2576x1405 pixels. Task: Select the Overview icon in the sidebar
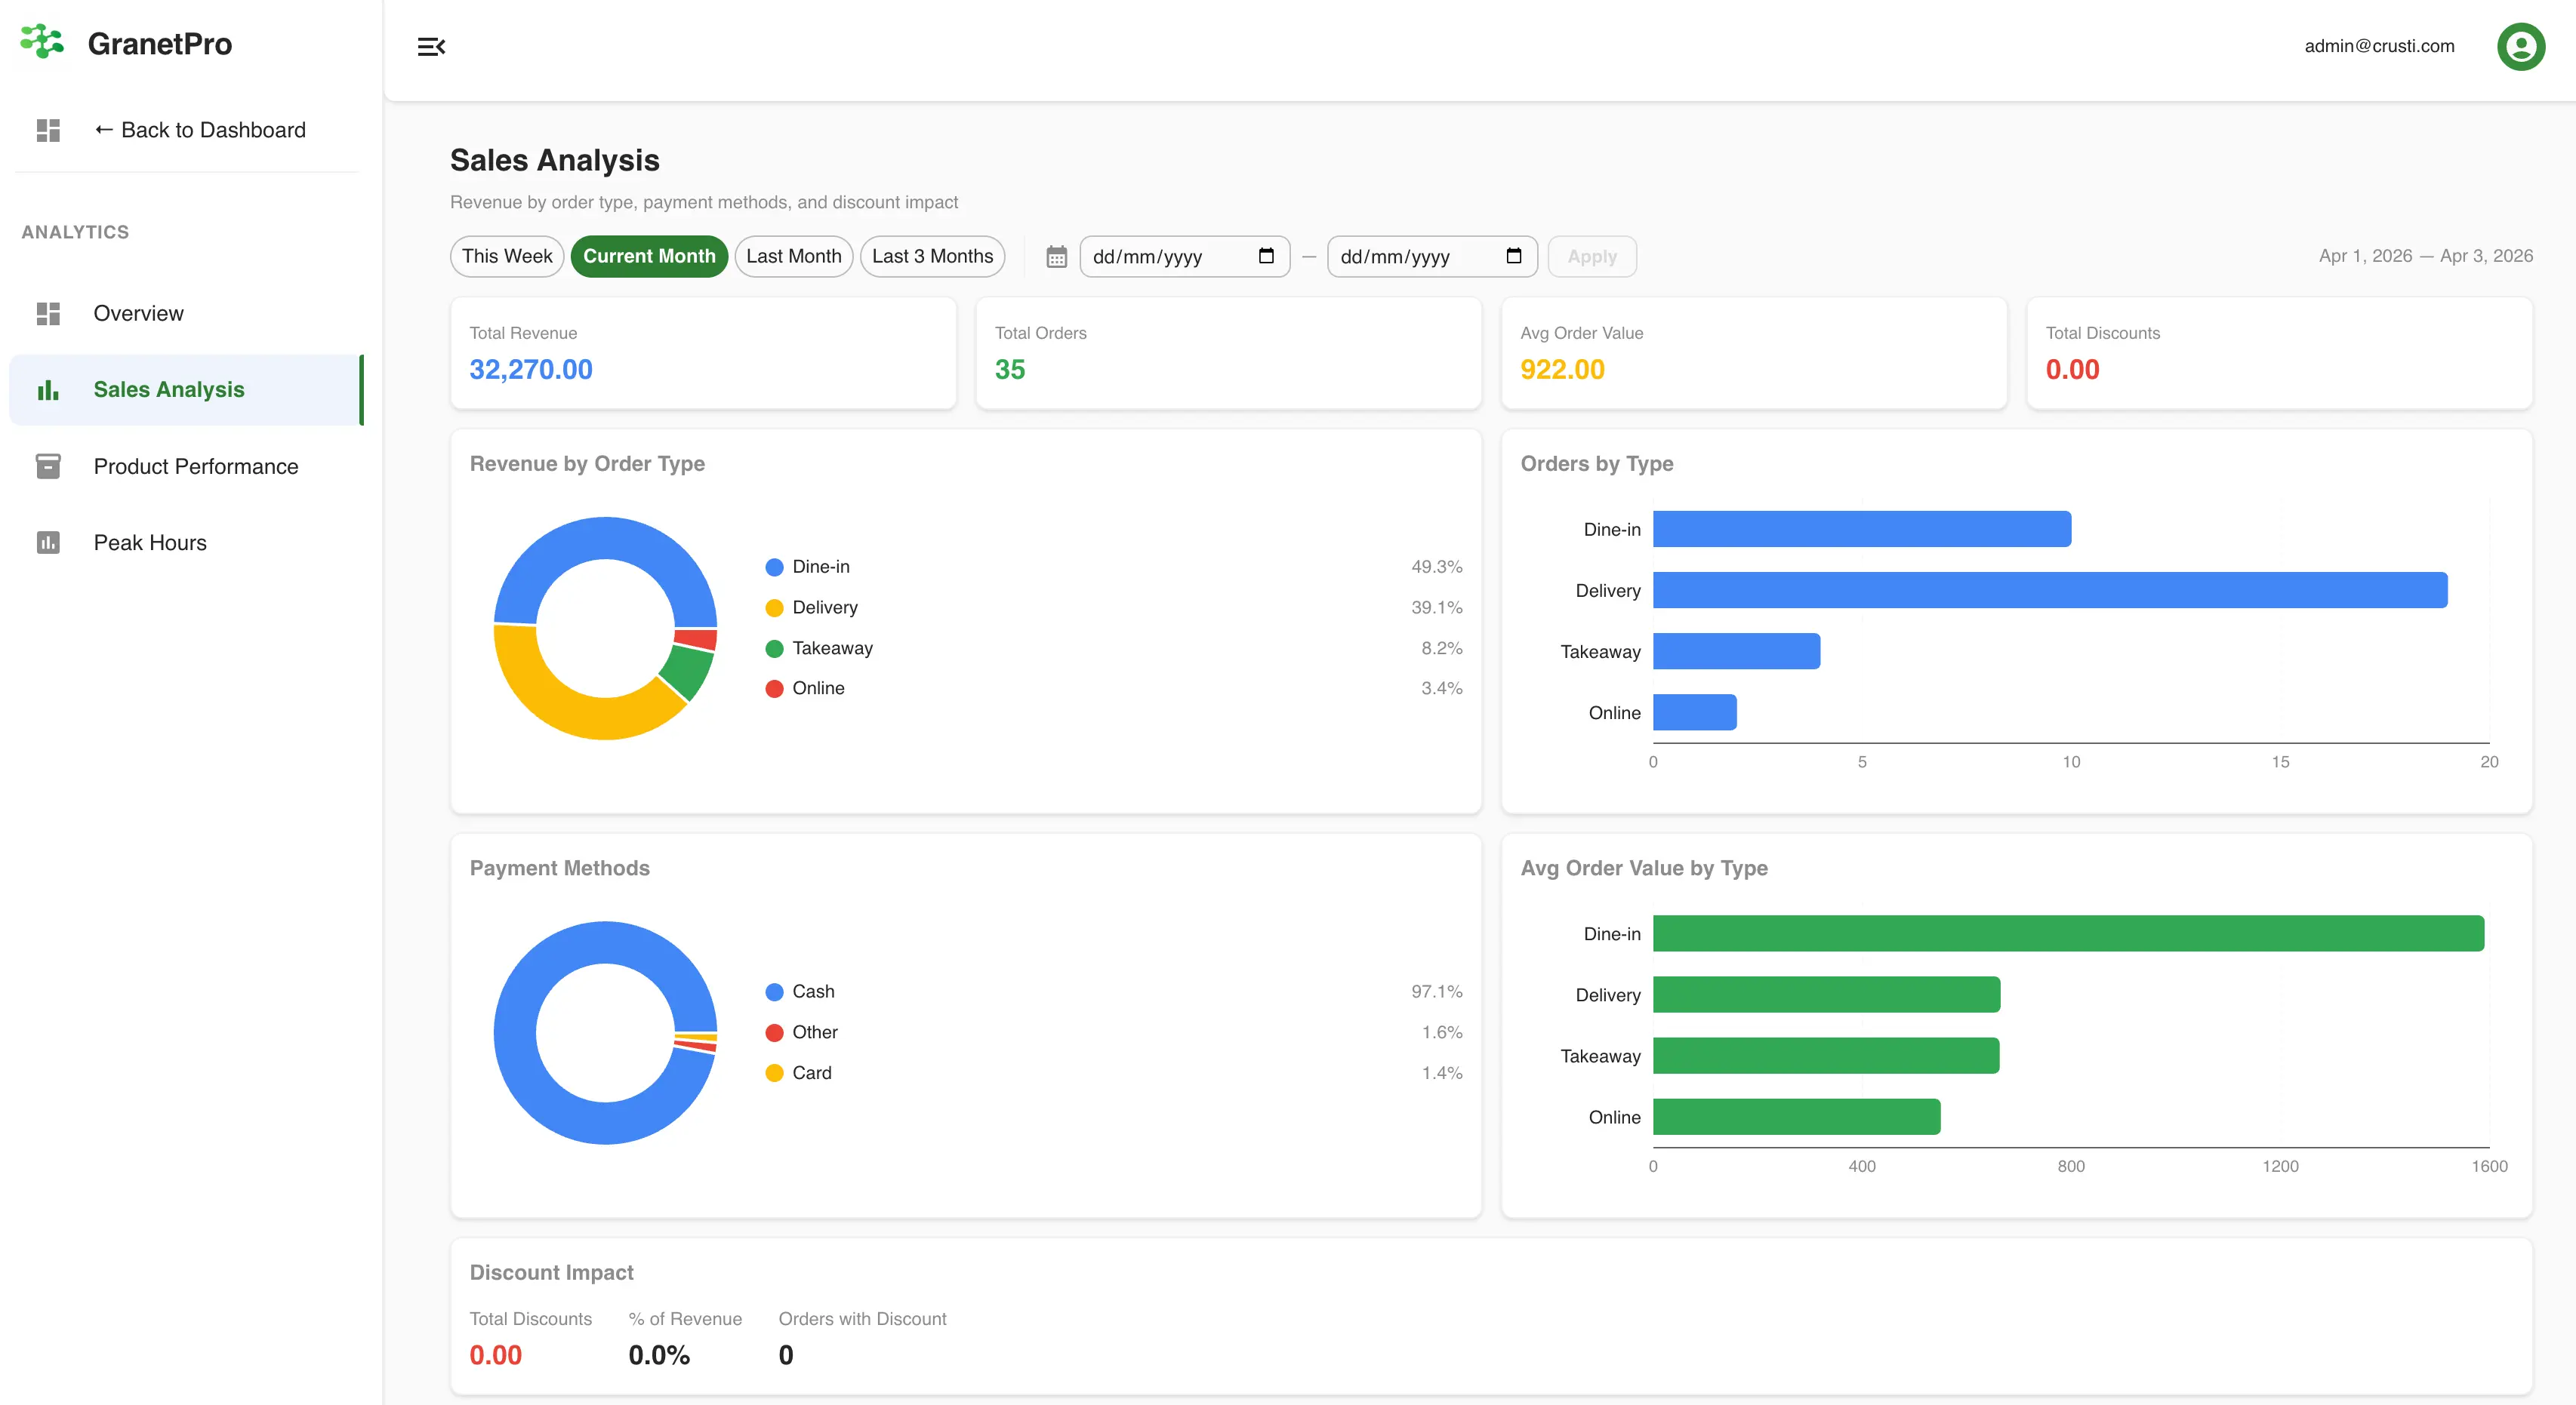(x=48, y=313)
